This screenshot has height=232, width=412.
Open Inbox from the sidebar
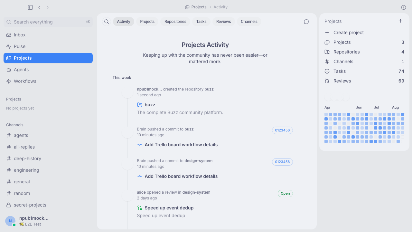pos(48,35)
